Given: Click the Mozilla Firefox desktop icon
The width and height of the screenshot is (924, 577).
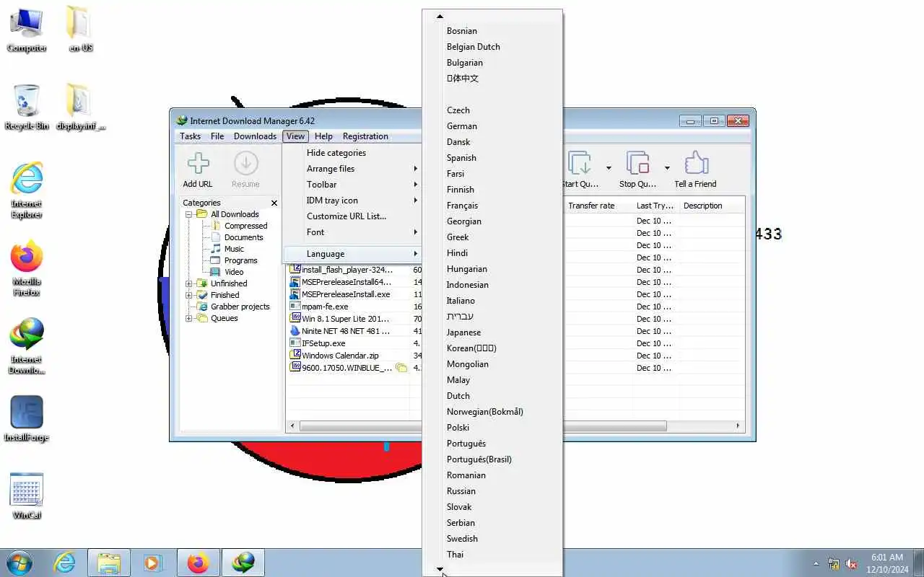Looking at the screenshot, I should tap(27, 268).
